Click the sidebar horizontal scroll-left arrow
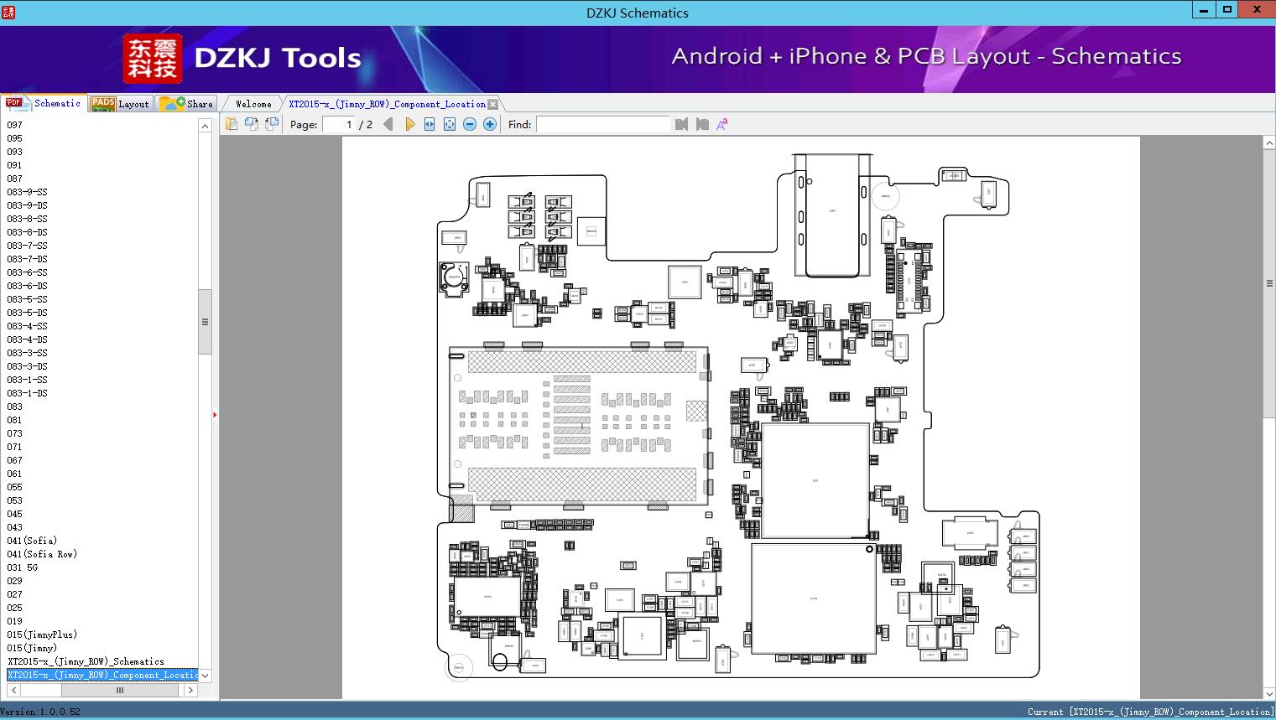The height and width of the screenshot is (720, 1276). (13, 690)
